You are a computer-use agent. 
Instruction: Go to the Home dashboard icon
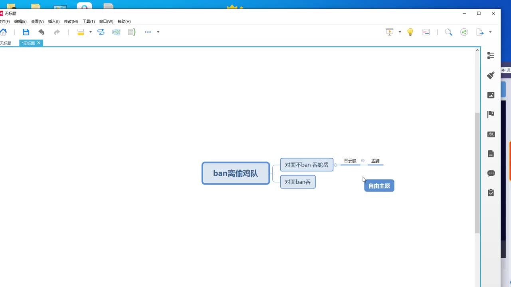tap(3, 32)
